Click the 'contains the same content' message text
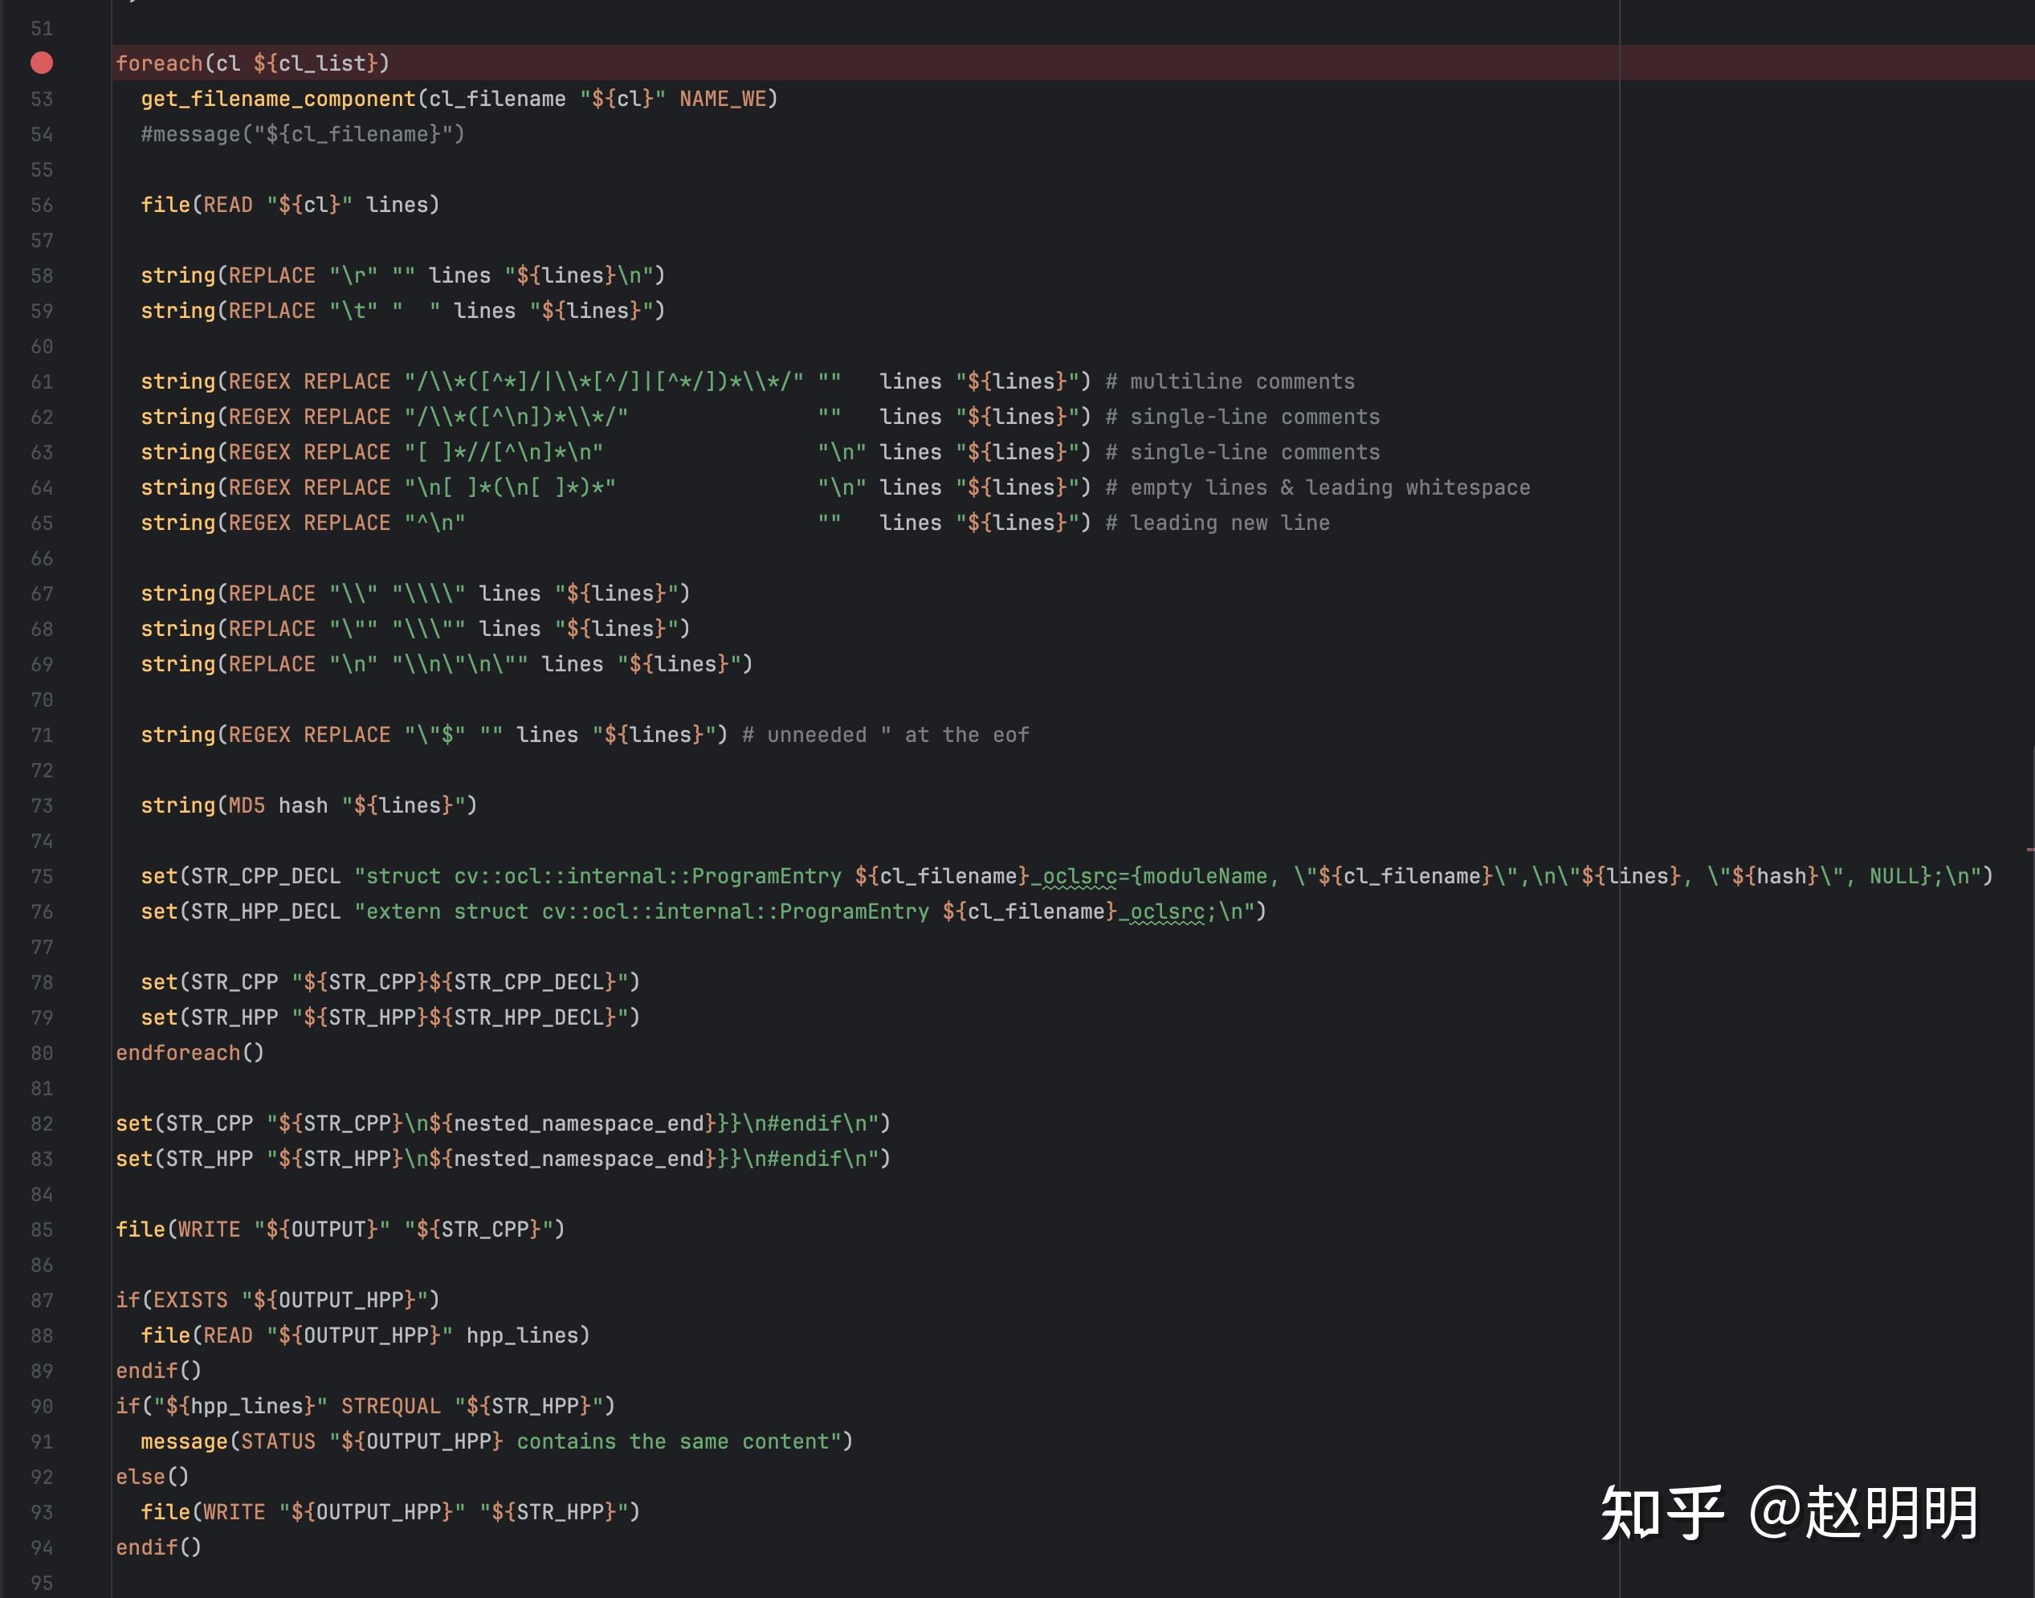Viewport: 2035px width, 1598px height. pos(674,1441)
